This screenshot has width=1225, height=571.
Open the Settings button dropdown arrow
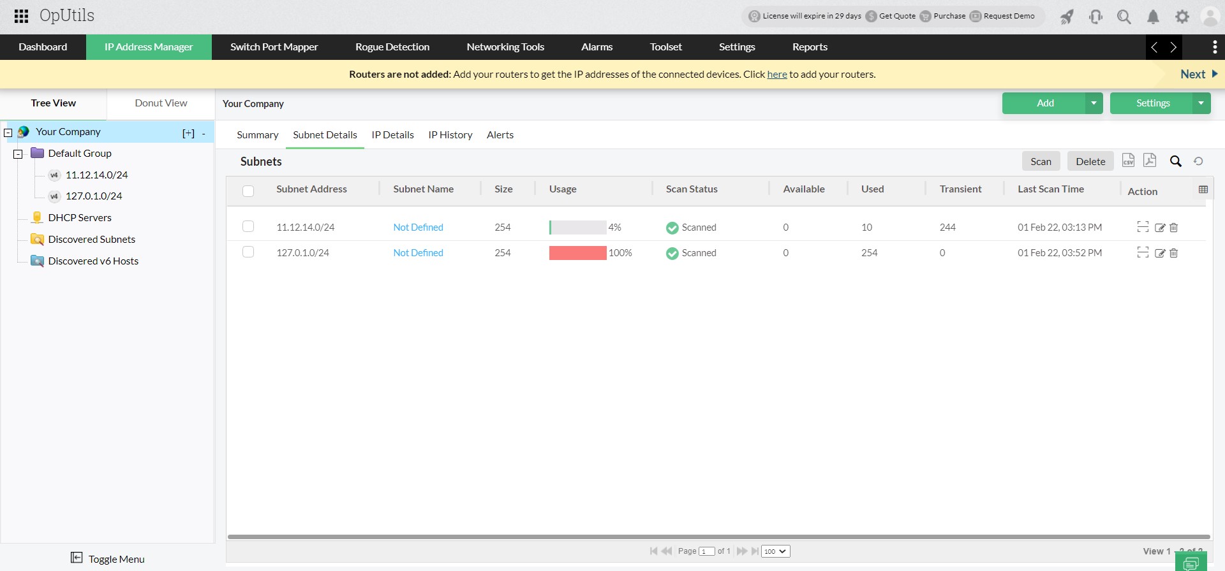tap(1201, 103)
